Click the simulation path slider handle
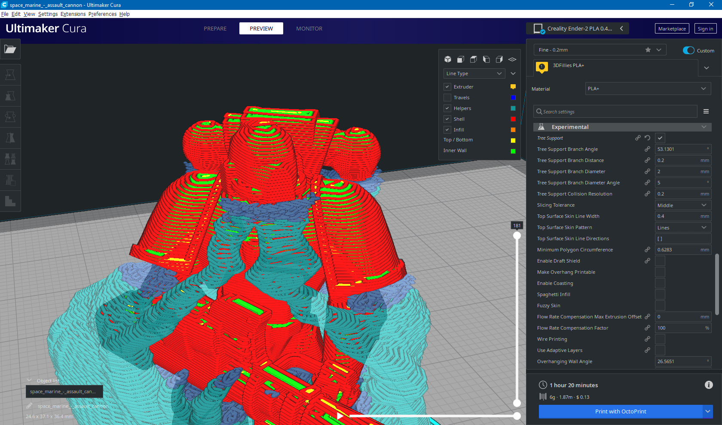The width and height of the screenshot is (722, 425). pyautogui.click(x=517, y=416)
